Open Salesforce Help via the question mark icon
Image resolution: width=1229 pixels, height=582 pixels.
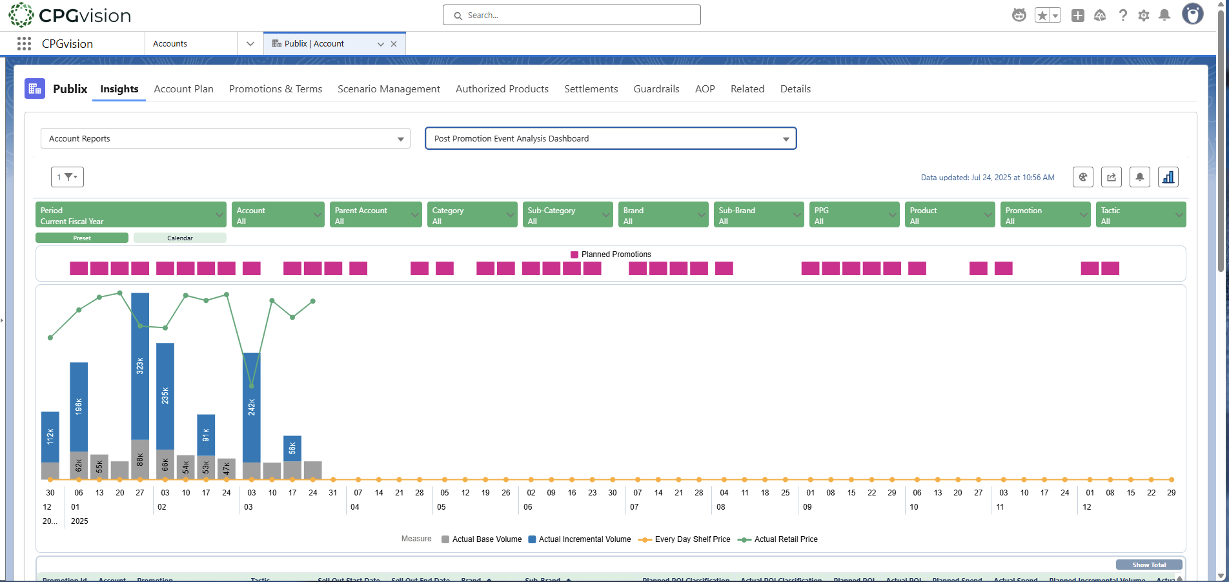[1123, 15]
